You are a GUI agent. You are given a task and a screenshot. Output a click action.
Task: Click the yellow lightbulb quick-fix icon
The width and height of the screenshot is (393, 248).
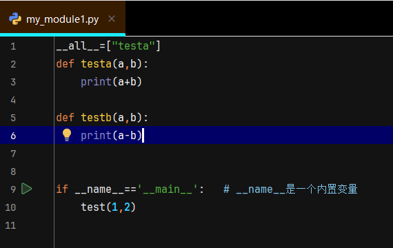tap(67, 135)
